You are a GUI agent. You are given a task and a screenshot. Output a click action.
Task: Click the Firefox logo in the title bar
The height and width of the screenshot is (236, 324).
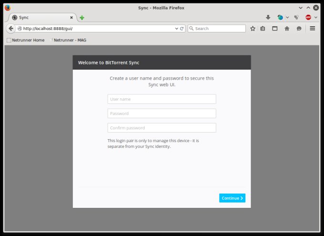click(8, 8)
